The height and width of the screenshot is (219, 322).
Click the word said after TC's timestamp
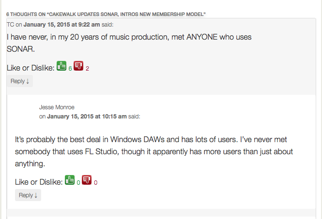pyautogui.click(x=107, y=25)
